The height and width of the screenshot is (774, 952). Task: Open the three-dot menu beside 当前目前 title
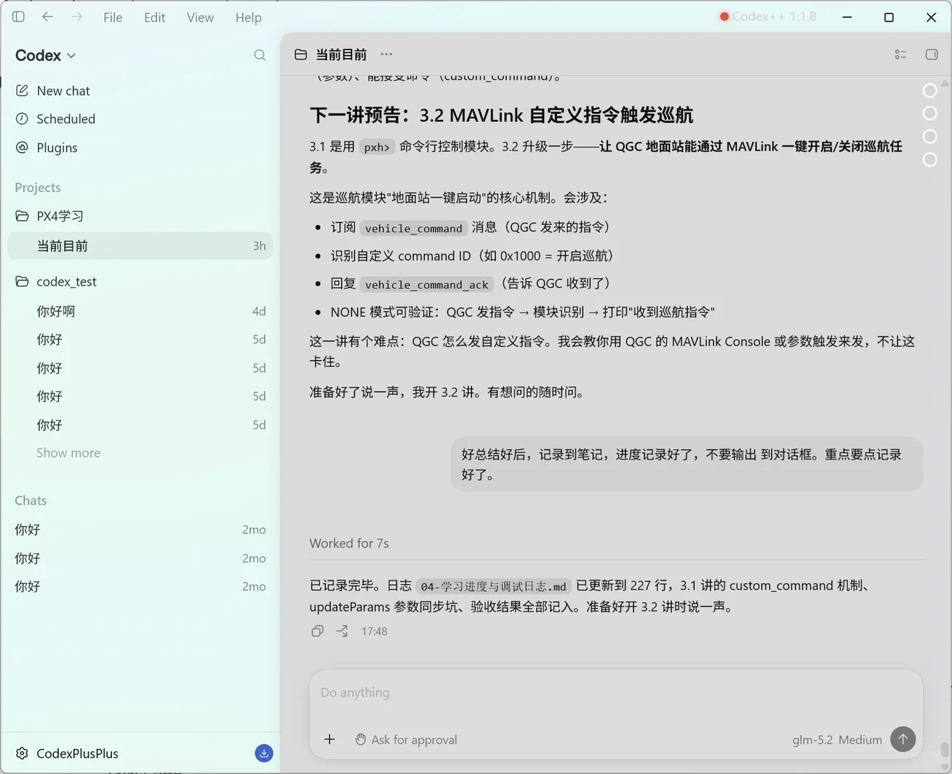coord(386,54)
